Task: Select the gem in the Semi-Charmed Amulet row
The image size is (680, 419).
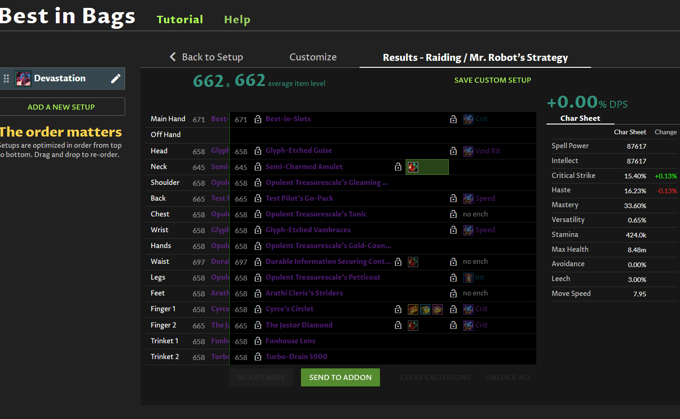Action: pyautogui.click(x=413, y=167)
